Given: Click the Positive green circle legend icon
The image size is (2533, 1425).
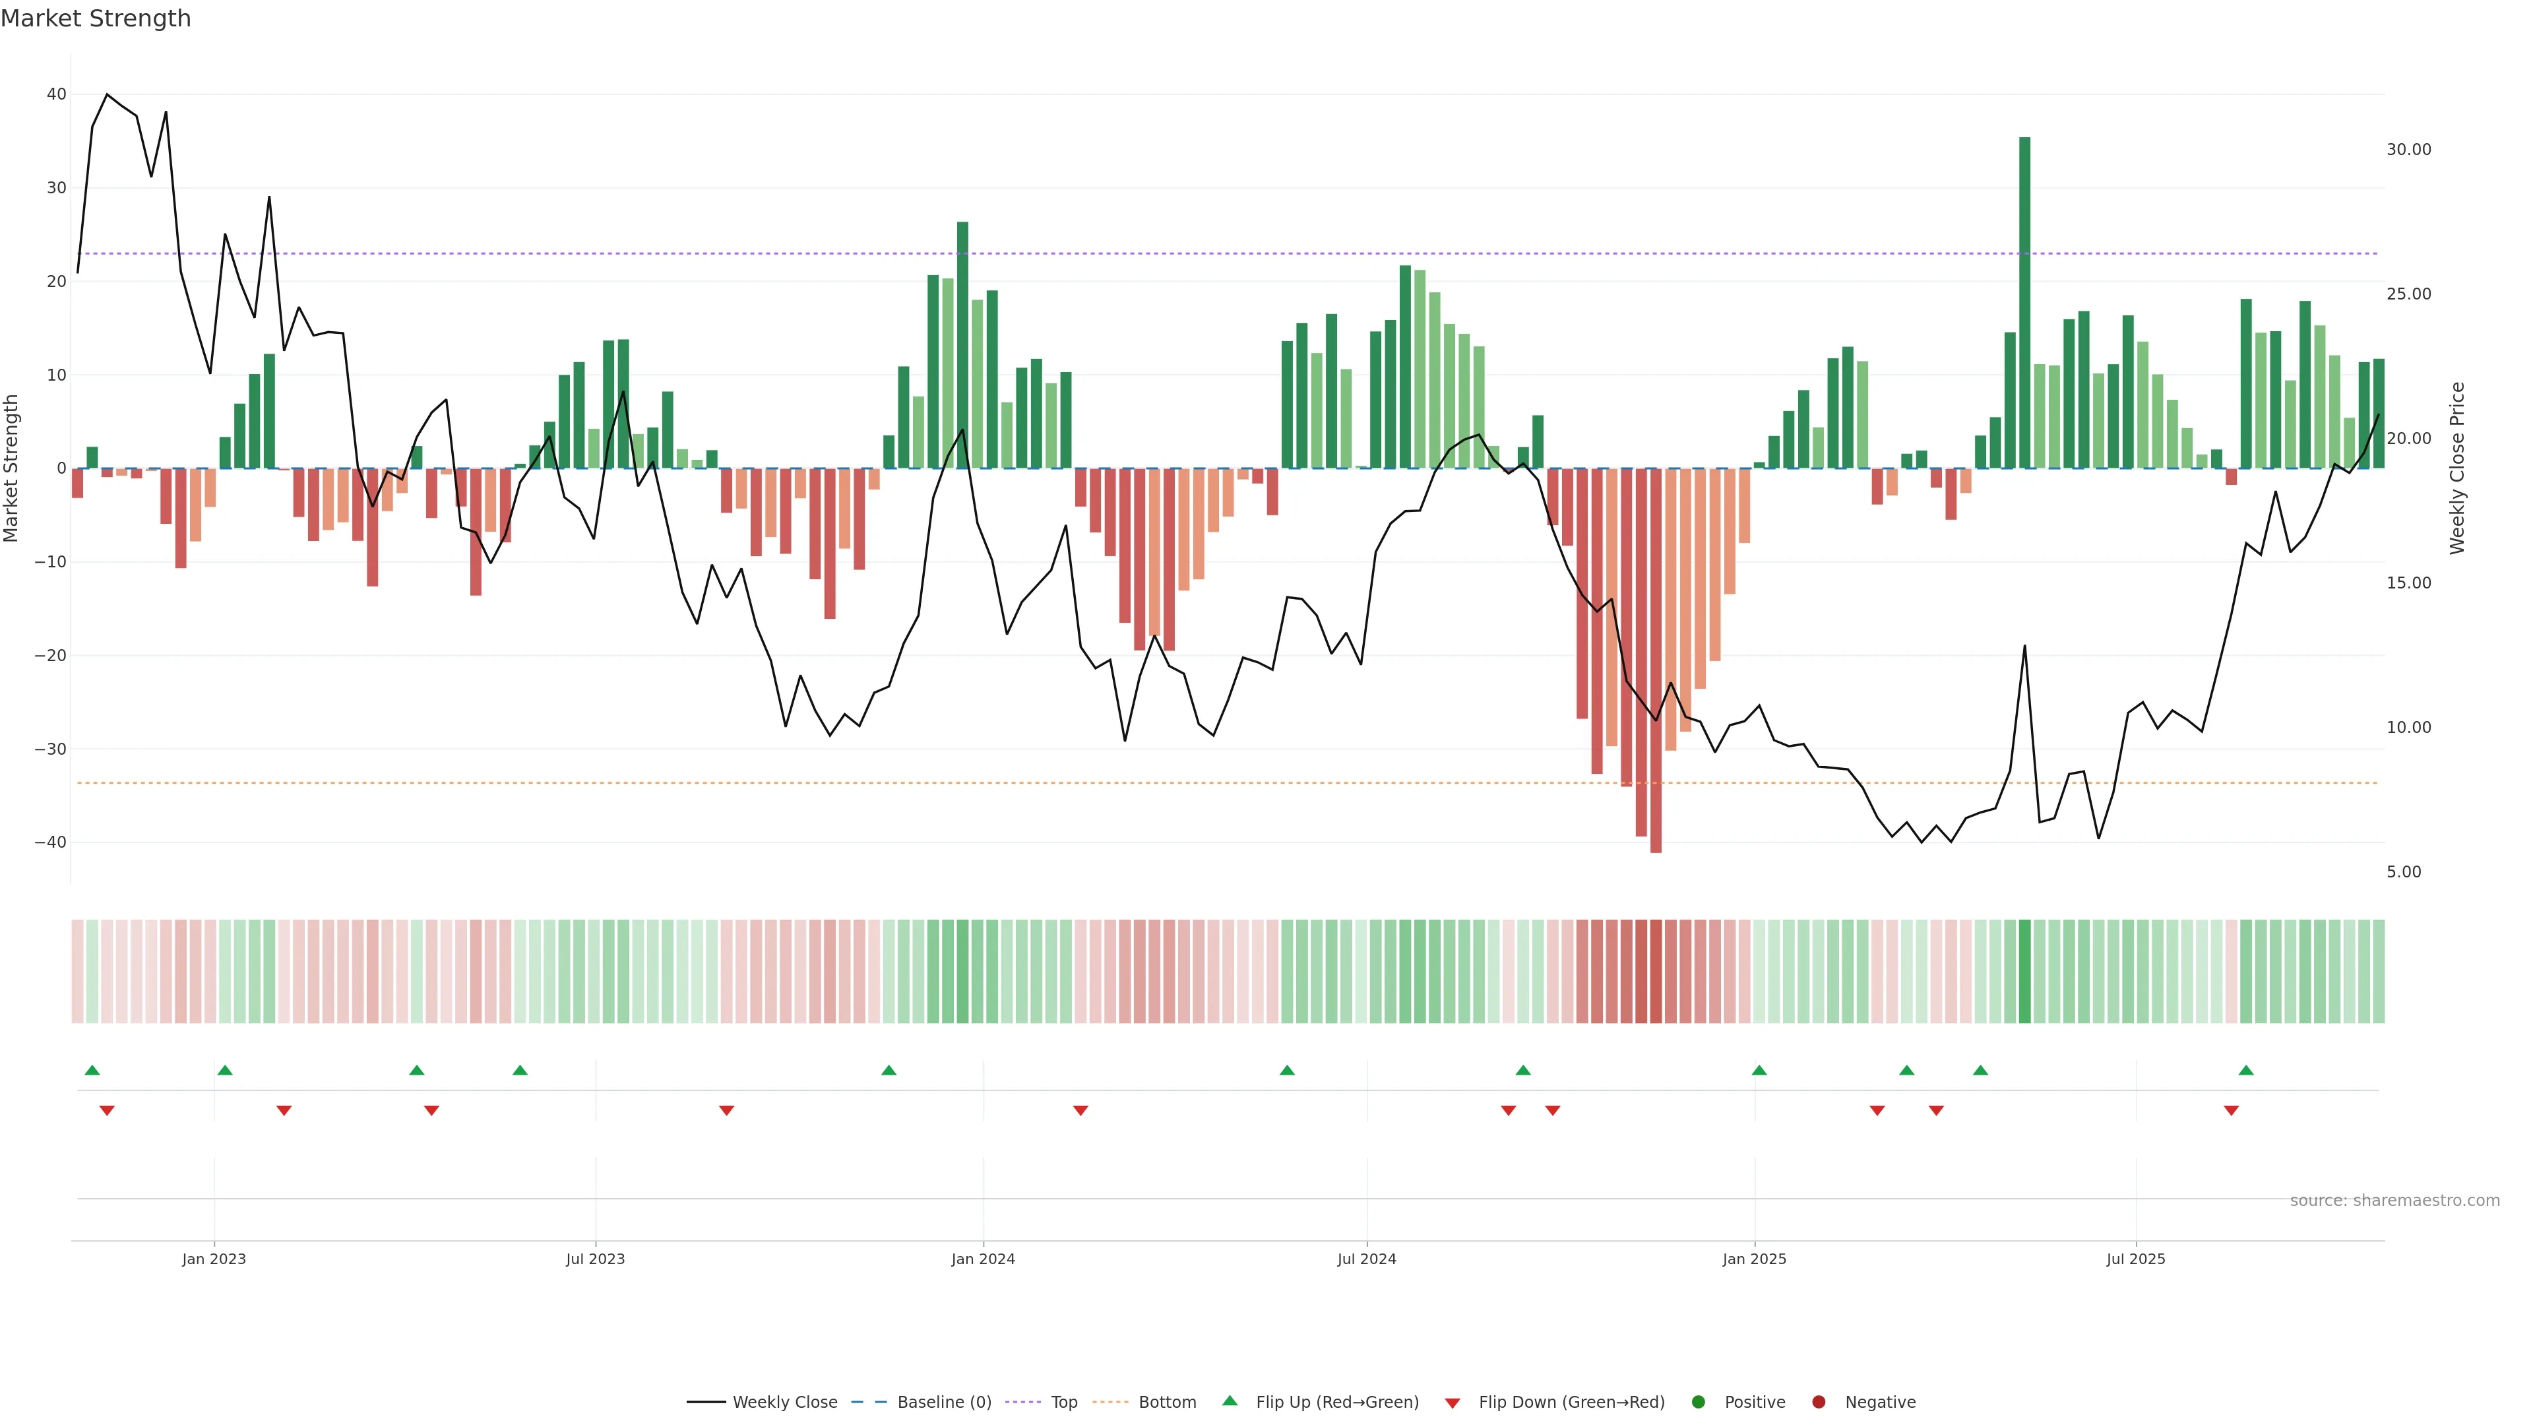Looking at the screenshot, I should (1698, 1401).
